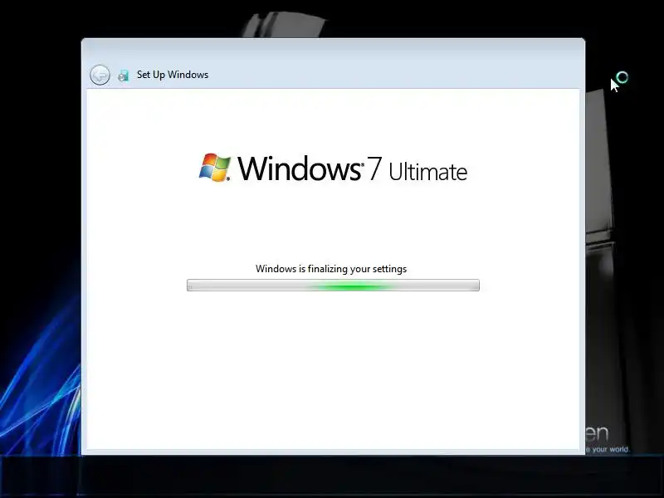Click 'Windows is finalizing your settings' text
The width and height of the screenshot is (664, 498).
coord(331,269)
